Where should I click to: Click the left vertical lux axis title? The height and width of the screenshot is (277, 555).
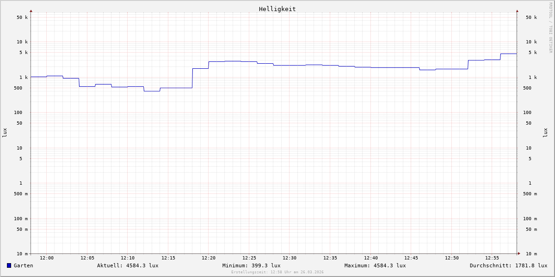[5, 133]
